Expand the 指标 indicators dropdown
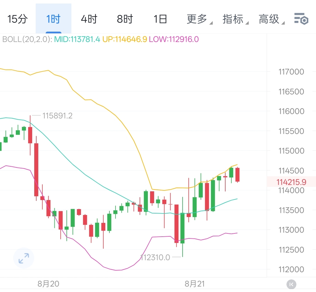The height and width of the screenshot is (292, 316). [233, 19]
